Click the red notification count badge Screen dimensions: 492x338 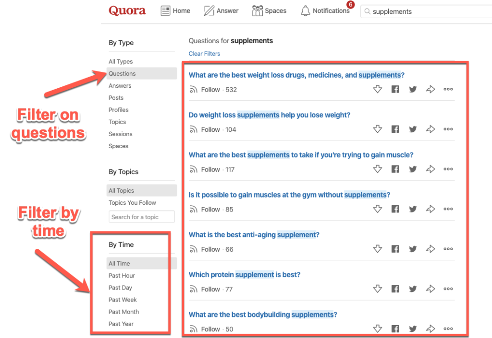coord(350,5)
